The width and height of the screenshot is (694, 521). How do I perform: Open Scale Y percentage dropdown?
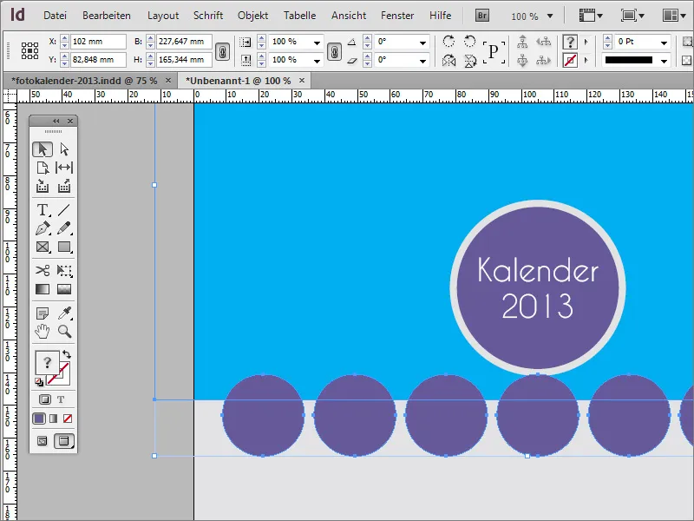[317, 61]
